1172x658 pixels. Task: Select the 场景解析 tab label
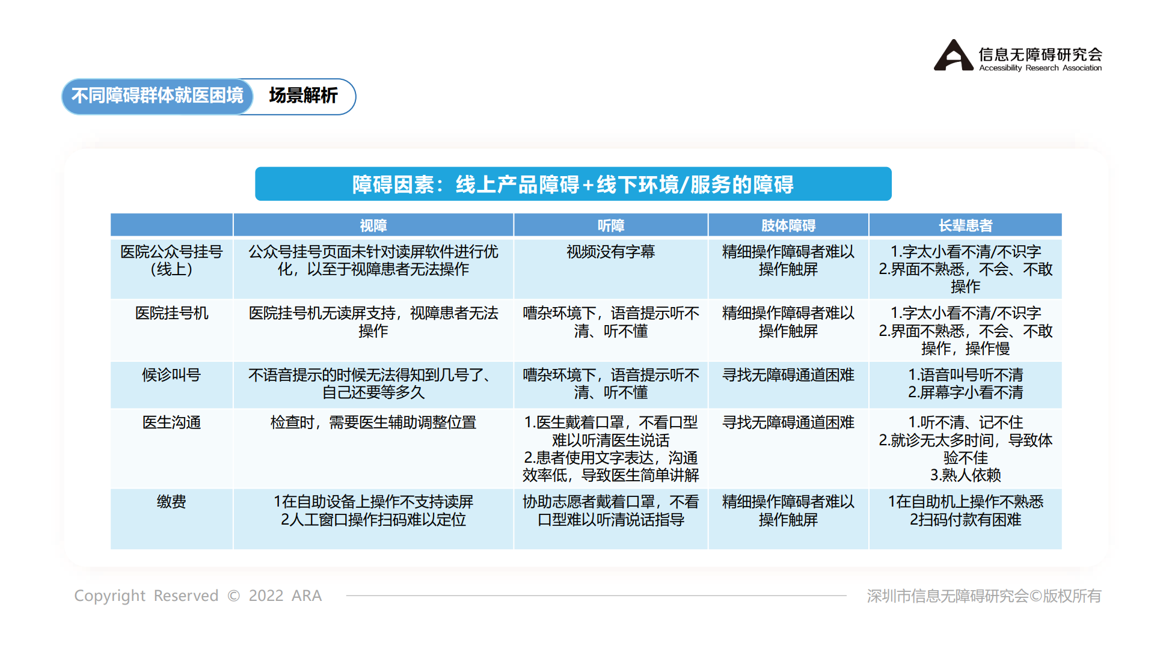click(x=303, y=96)
